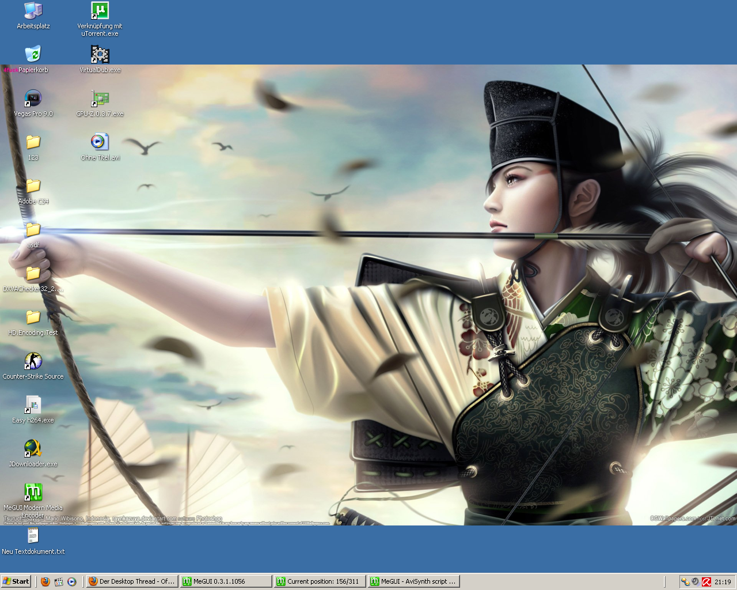Screen dimensions: 737x590
Task: Click the Papierkorb recycle bin icon
Action: [33, 55]
